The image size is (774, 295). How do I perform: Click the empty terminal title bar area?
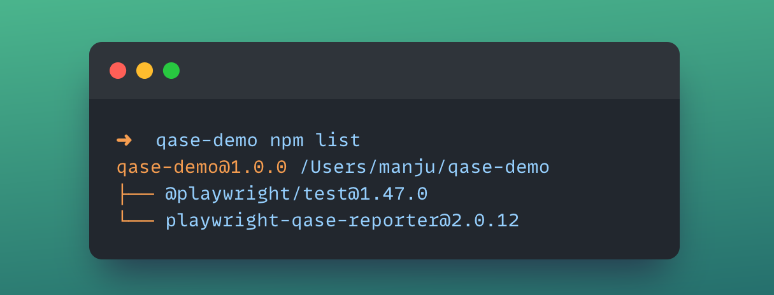(427, 71)
